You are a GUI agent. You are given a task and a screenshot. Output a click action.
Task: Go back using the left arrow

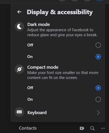pos(19,12)
